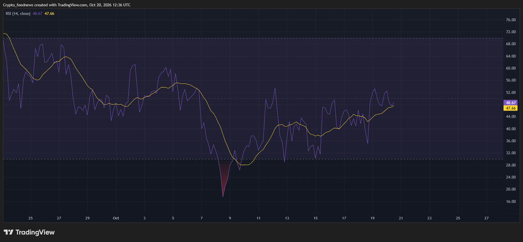
Task: Click date 27 before Oct on time axis
Action: [59, 219]
